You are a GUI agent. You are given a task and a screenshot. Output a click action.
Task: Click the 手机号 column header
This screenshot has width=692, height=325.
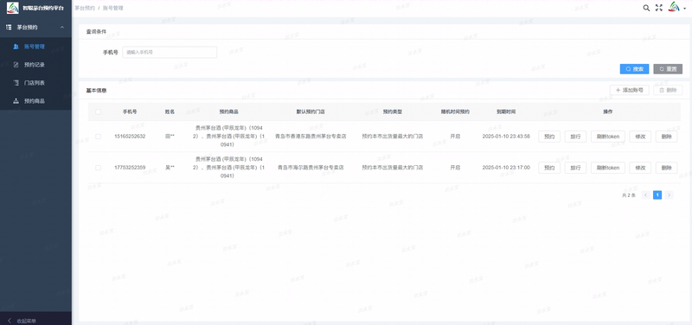[130, 112]
